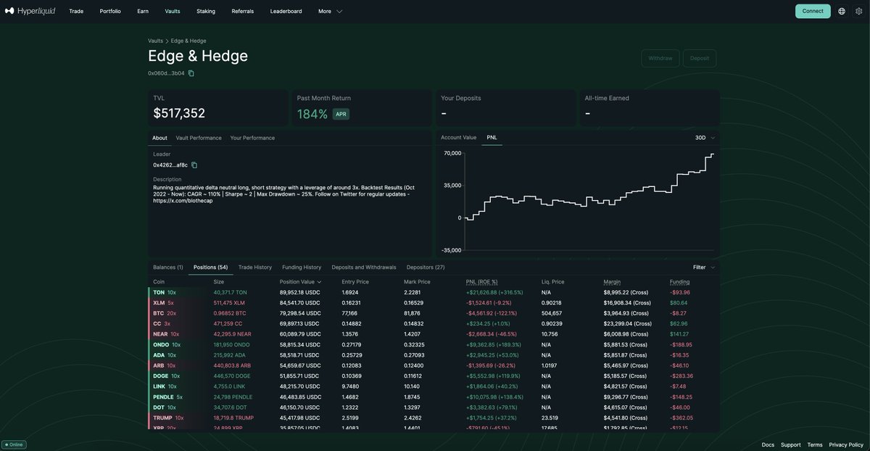The image size is (870, 451).
Task: Open Support footer link
Action: [x=791, y=444]
